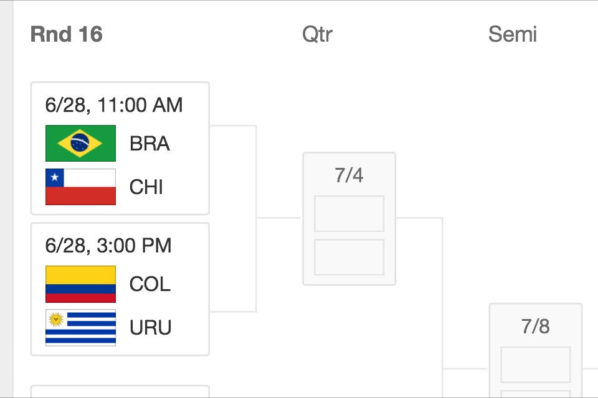The height and width of the screenshot is (398, 598).
Task: Click the top empty slot in 7/8 semifinal
Action: point(535,364)
